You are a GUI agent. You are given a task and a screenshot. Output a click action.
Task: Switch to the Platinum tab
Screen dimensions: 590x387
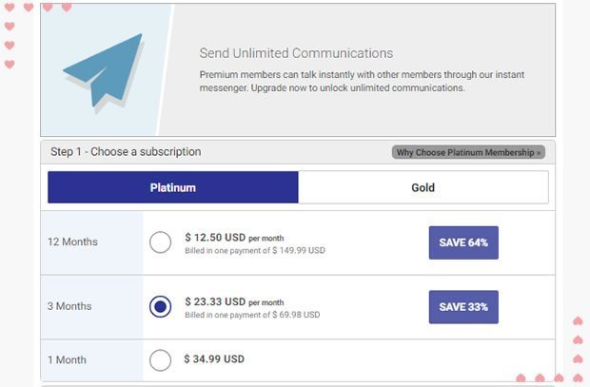tap(173, 187)
